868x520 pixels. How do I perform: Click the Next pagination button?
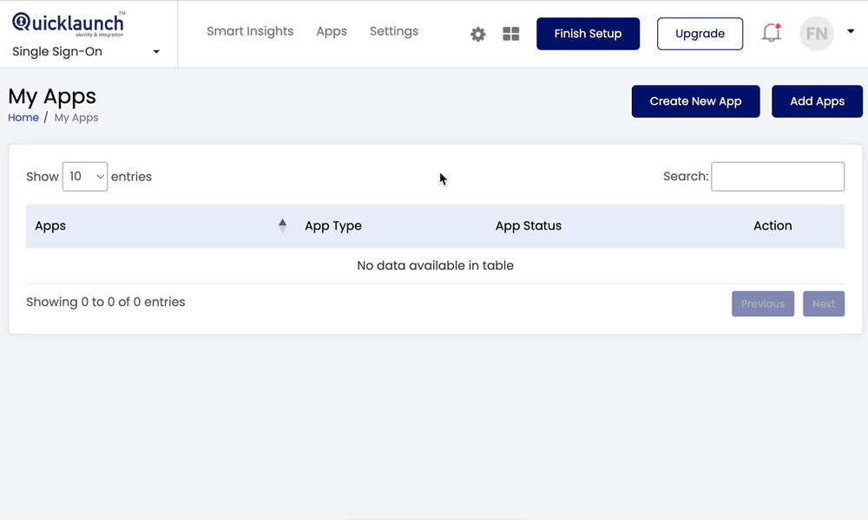coord(823,303)
